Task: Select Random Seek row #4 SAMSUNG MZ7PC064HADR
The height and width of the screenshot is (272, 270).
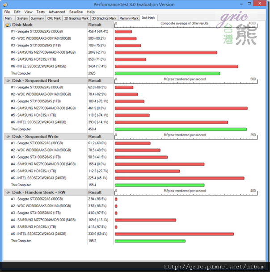Action: [43, 220]
